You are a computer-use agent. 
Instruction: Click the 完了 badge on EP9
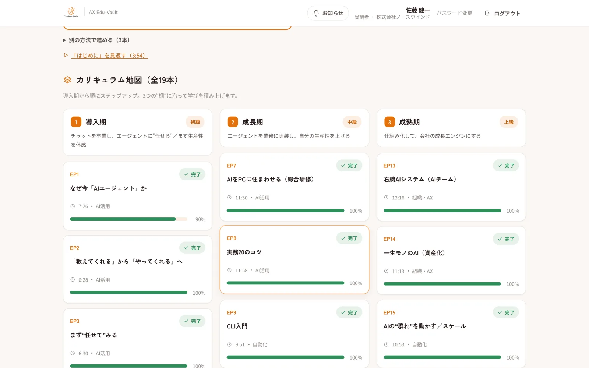point(349,312)
